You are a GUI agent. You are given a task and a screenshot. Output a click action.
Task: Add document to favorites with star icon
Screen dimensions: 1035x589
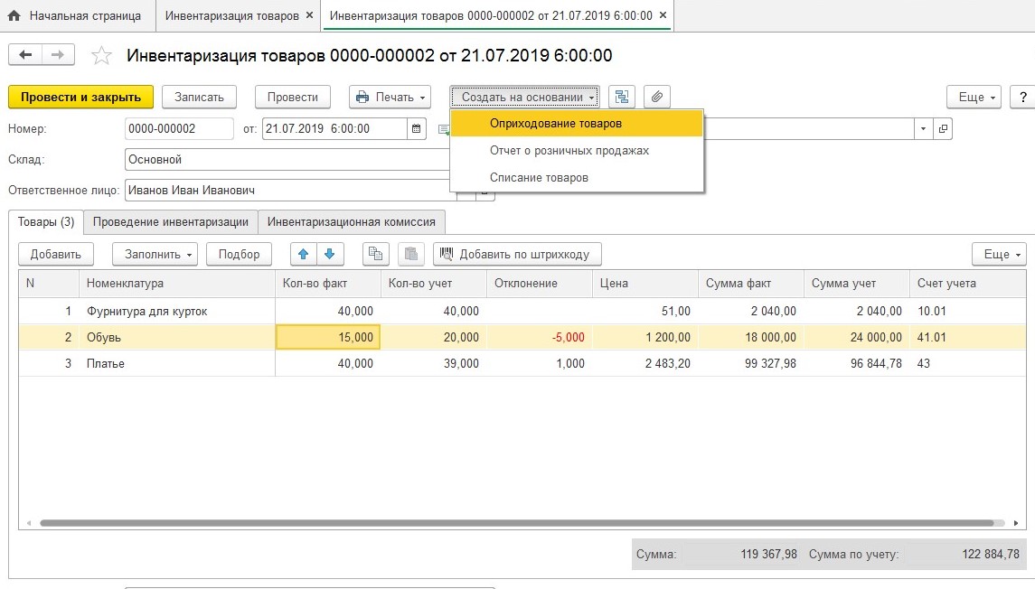pyautogui.click(x=102, y=56)
